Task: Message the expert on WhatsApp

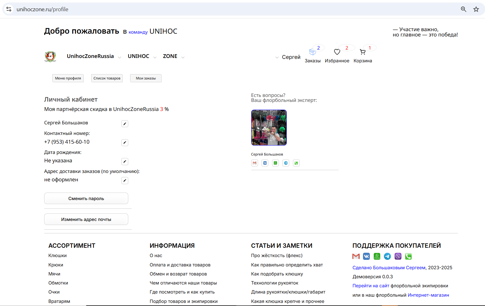Action: [x=275, y=163]
